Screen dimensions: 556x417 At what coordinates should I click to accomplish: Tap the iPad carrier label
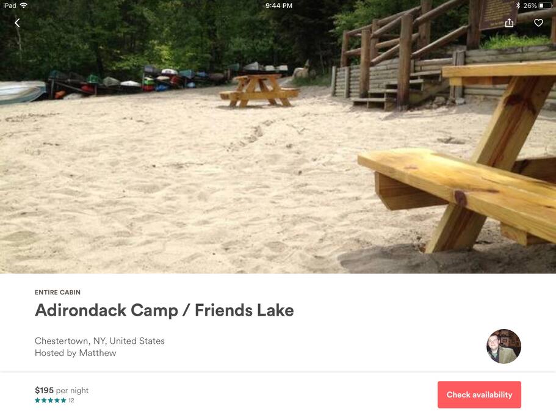point(10,5)
